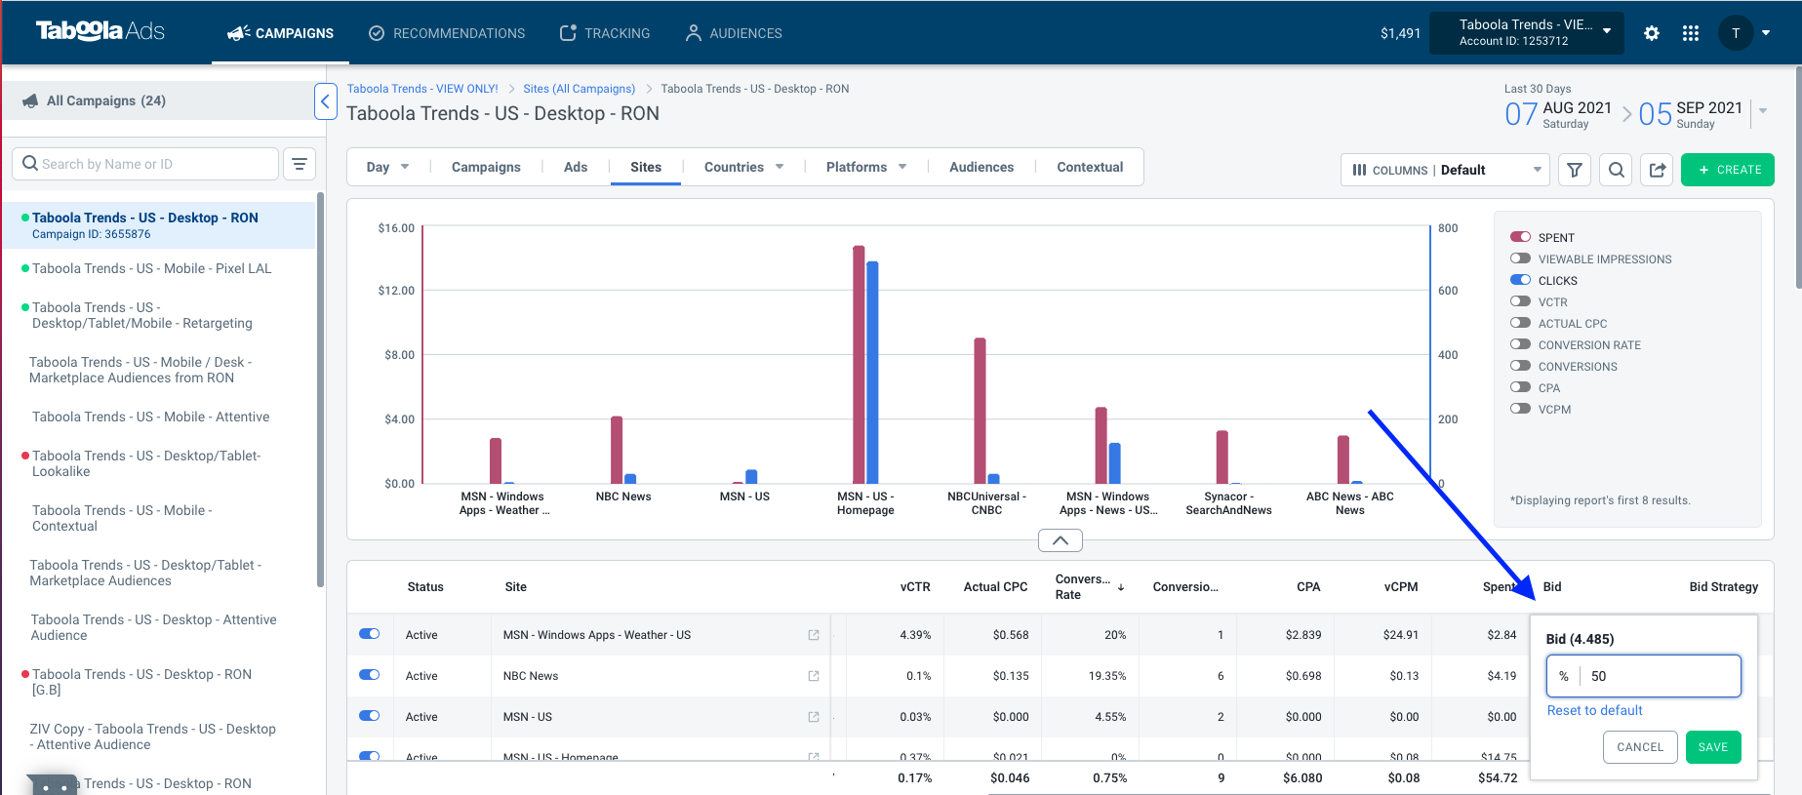Image resolution: width=1802 pixels, height=795 pixels.
Task: Toggle MSN - US site status switch
Action: [369, 716]
